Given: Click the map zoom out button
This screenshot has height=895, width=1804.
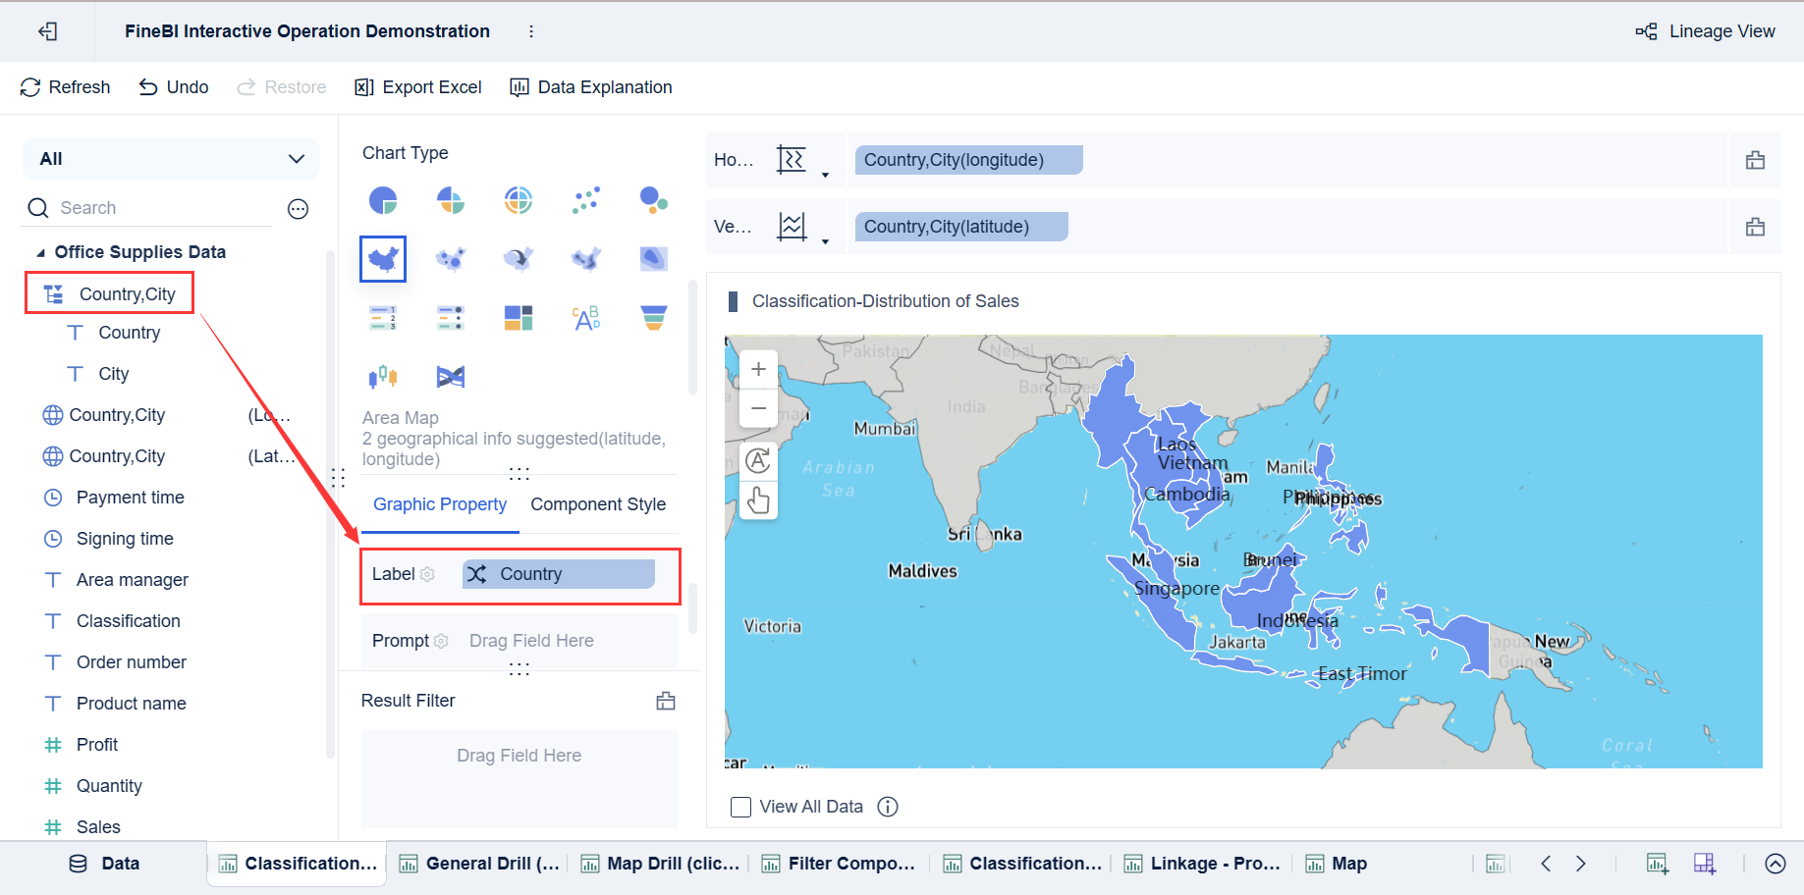Looking at the screenshot, I should point(758,407).
